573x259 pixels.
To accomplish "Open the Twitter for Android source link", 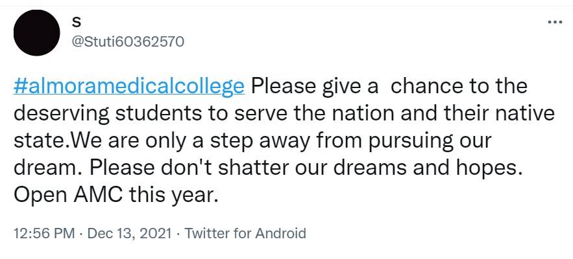I will point(245,234).
